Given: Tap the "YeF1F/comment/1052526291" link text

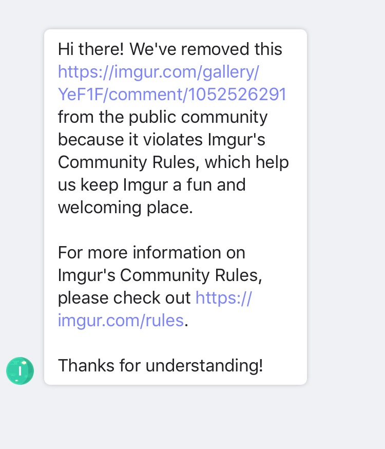Looking at the screenshot, I should coord(171,95).
